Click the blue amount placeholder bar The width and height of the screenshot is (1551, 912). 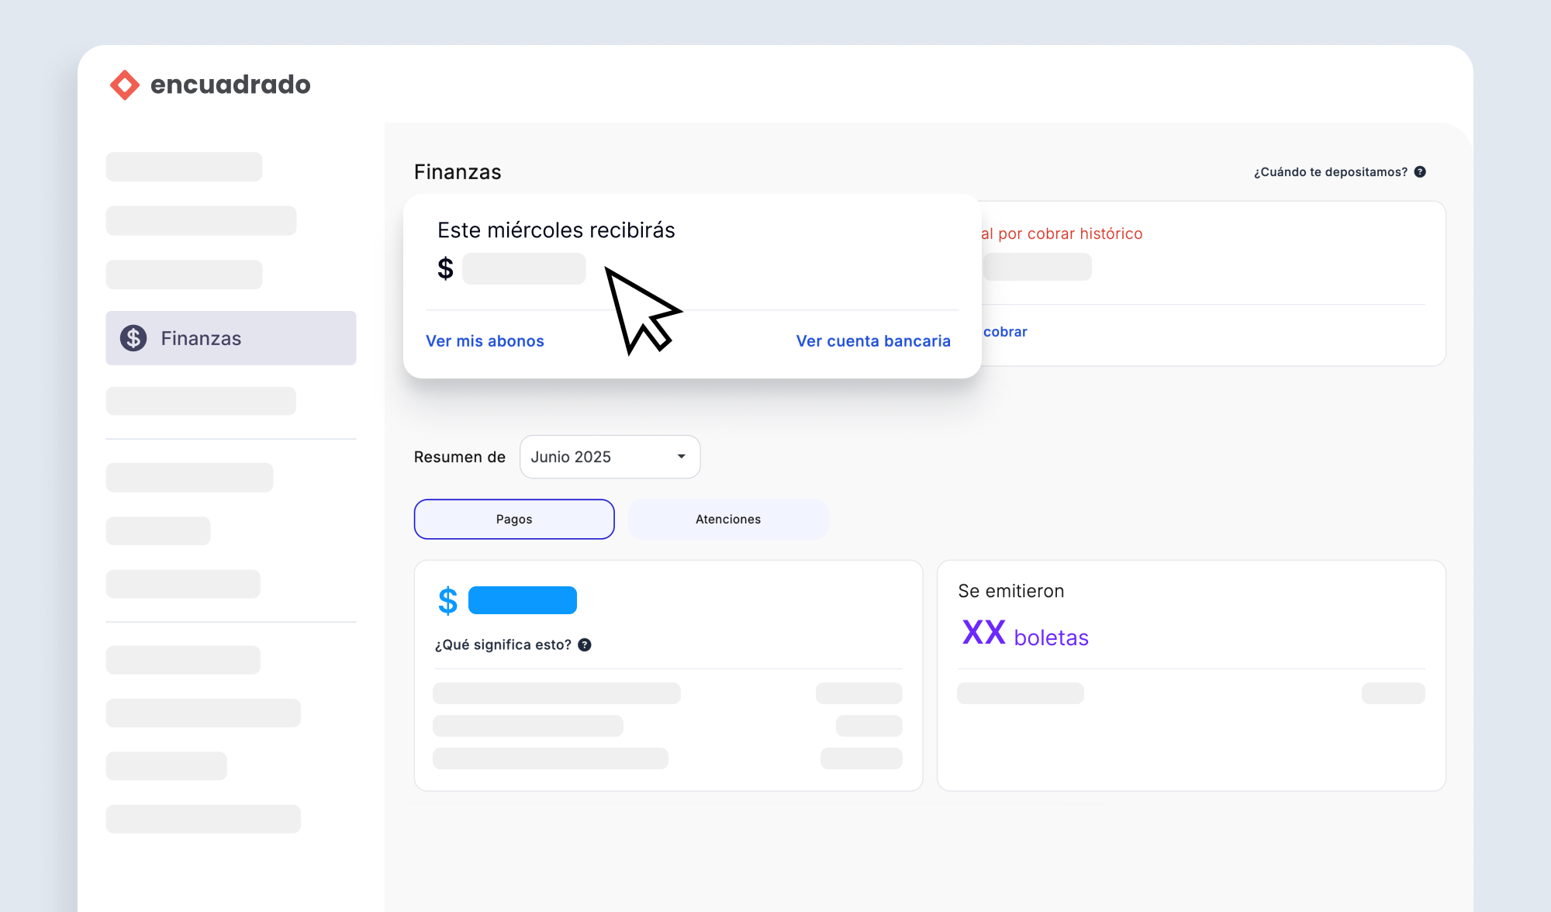(x=523, y=600)
